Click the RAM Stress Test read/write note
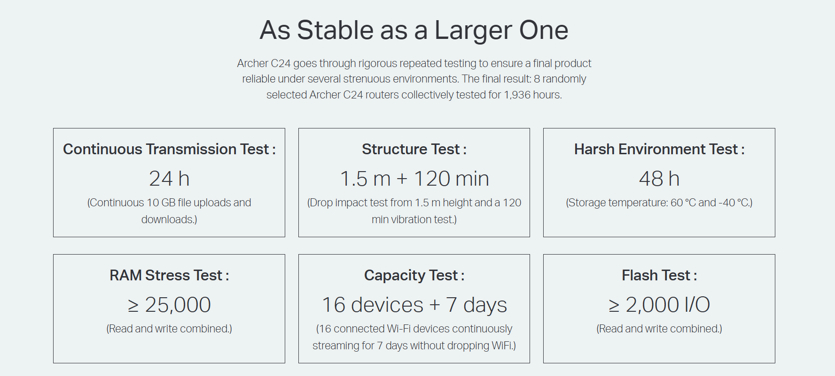 point(169,329)
